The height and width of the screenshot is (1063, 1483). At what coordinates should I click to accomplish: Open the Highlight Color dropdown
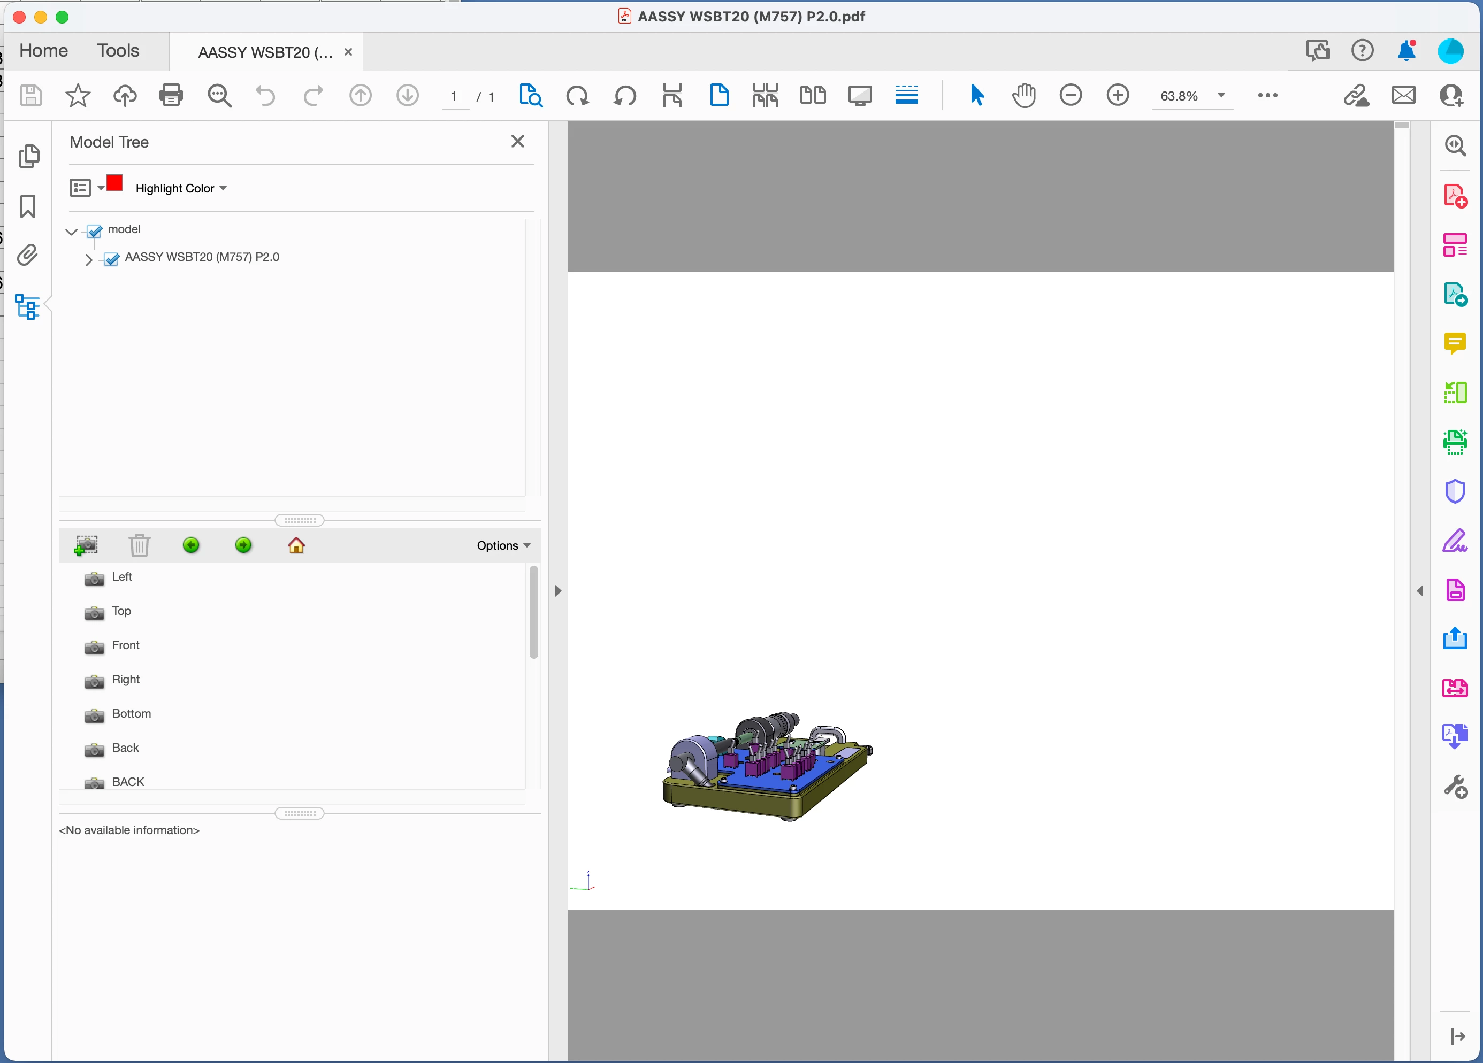(181, 188)
